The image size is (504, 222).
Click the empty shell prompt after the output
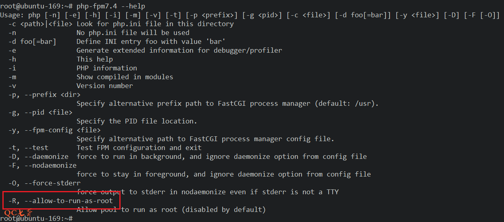(36, 218)
